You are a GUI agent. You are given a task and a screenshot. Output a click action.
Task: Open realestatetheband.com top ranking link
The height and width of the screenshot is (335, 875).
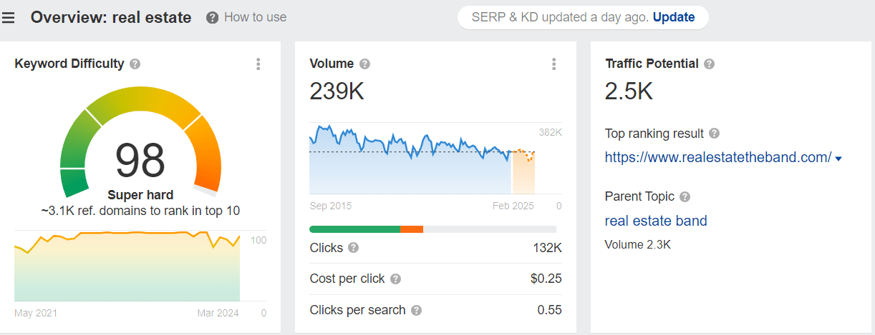pyautogui.click(x=718, y=157)
